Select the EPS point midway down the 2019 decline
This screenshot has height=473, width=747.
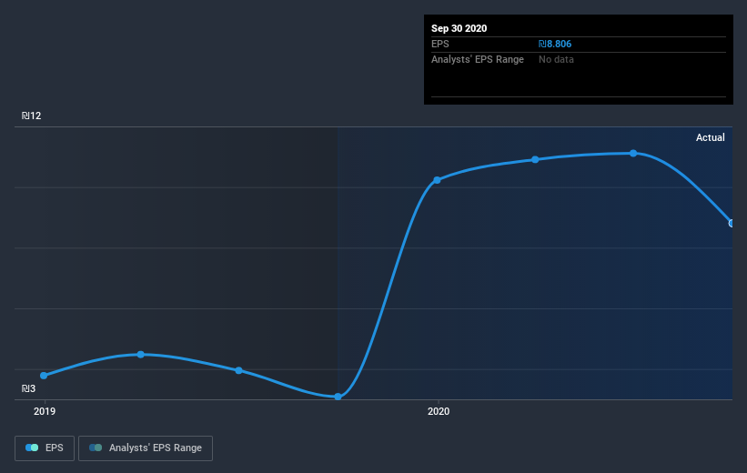(x=238, y=370)
